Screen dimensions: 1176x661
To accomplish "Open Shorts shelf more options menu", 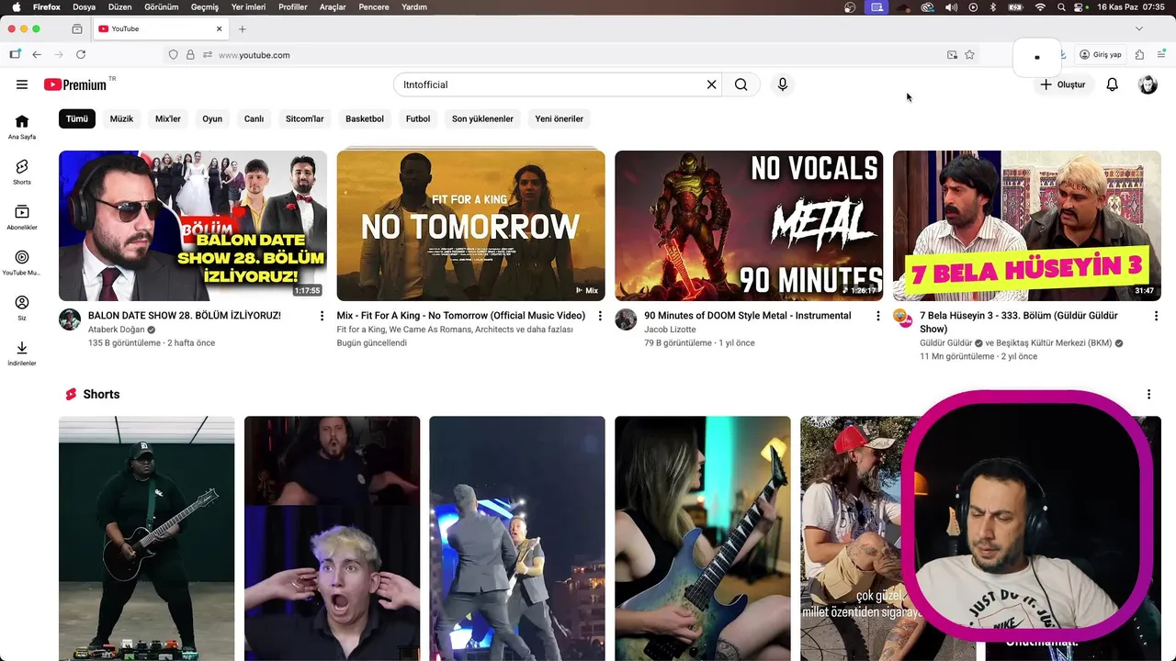I will tap(1148, 395).
